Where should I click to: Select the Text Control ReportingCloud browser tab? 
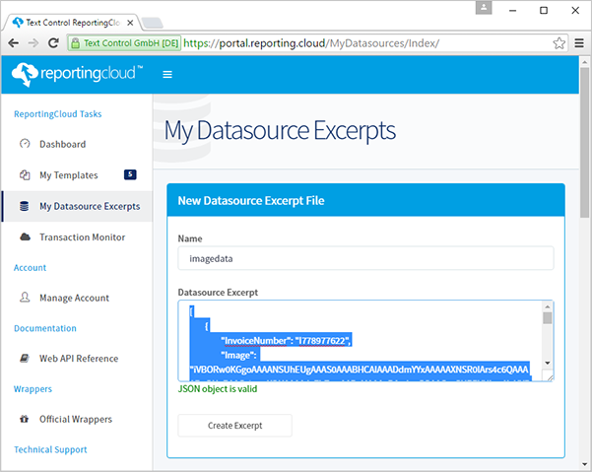click(72, 23)
